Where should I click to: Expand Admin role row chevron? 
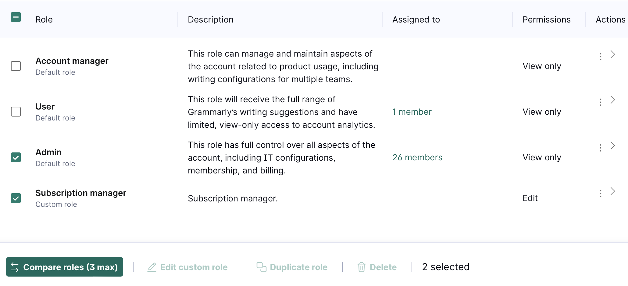pyautogui.click(x=612, y=145)
